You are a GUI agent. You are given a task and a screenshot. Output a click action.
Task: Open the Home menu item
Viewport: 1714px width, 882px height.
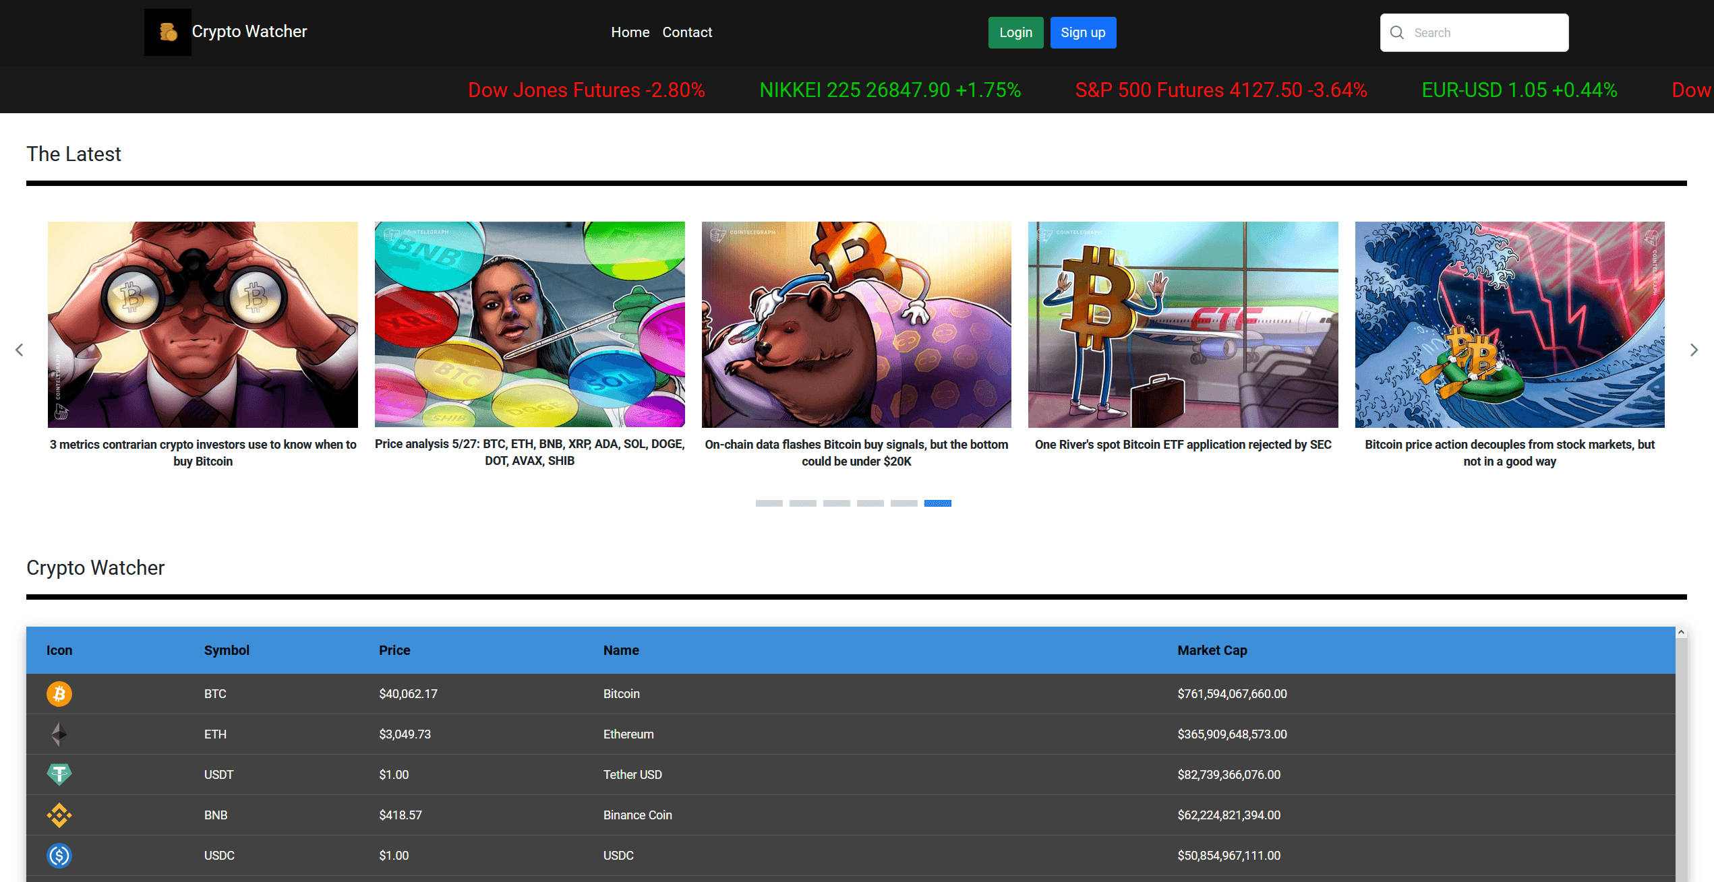pyautogui.click(x=630, y=32)
